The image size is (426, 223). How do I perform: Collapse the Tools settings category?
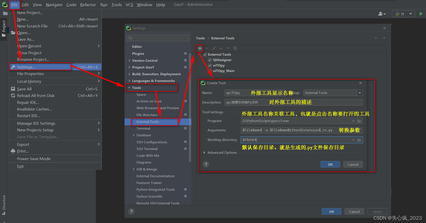pyautogui.click(x=129, y=88)
